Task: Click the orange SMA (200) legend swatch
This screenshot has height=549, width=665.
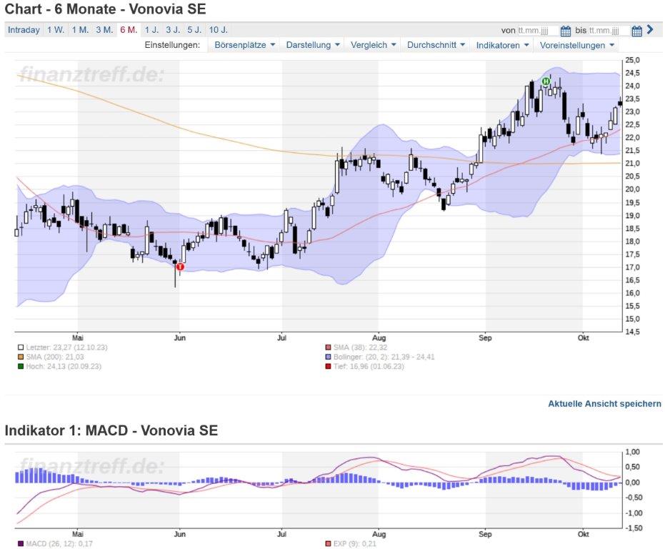Action: click(20, 357)
